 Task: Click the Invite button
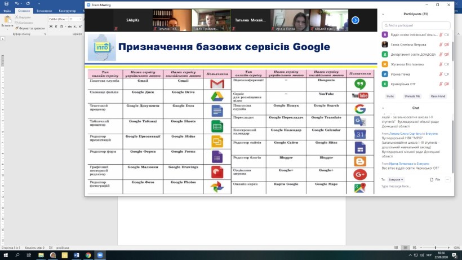(x=390, y=96)
